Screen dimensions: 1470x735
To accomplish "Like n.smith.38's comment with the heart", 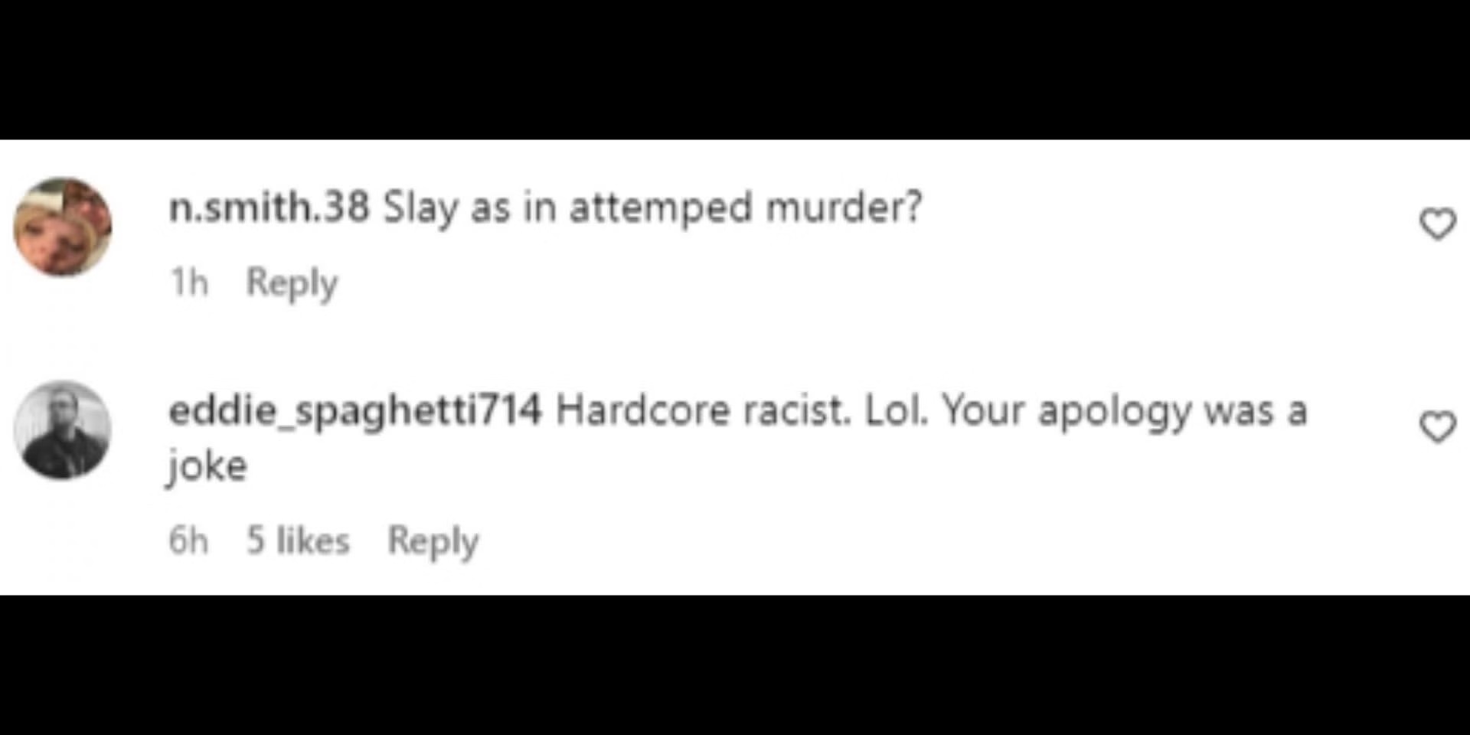I will tap(1437, 224).
